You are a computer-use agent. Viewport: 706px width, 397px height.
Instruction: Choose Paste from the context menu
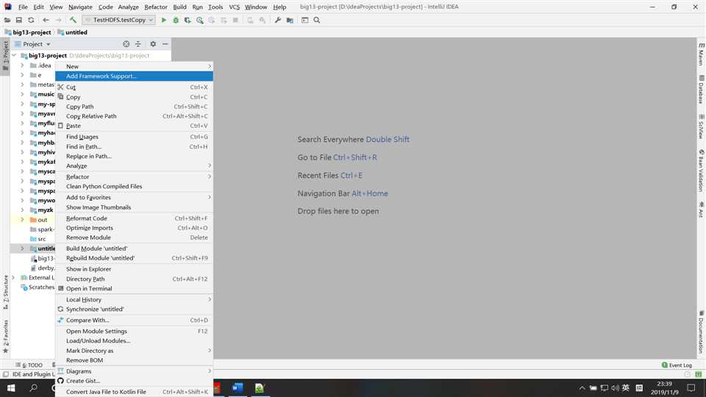pos(134,126)
